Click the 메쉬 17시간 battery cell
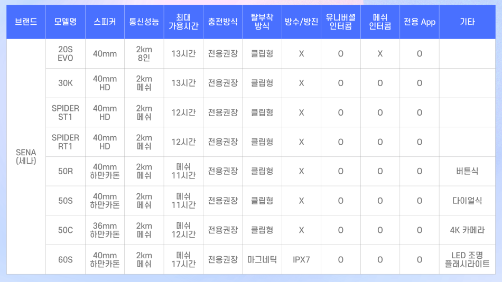 183,259
